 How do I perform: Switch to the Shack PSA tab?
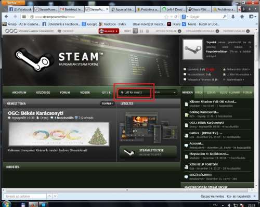coord(199,9)
